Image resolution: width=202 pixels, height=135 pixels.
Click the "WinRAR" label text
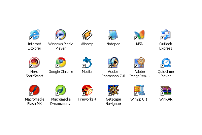click(166, 99)
